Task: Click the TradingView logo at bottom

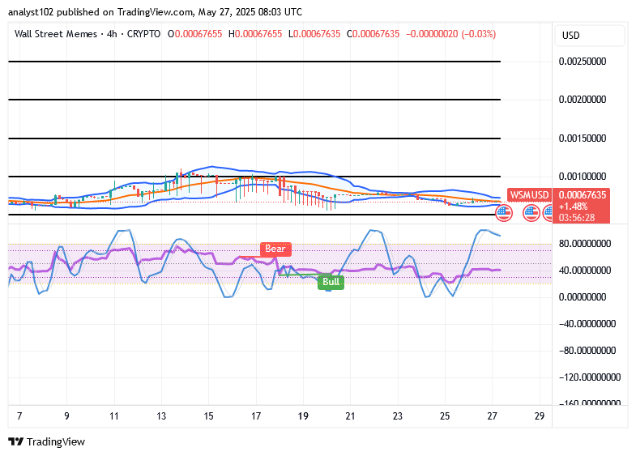Action: click(47, 441)
